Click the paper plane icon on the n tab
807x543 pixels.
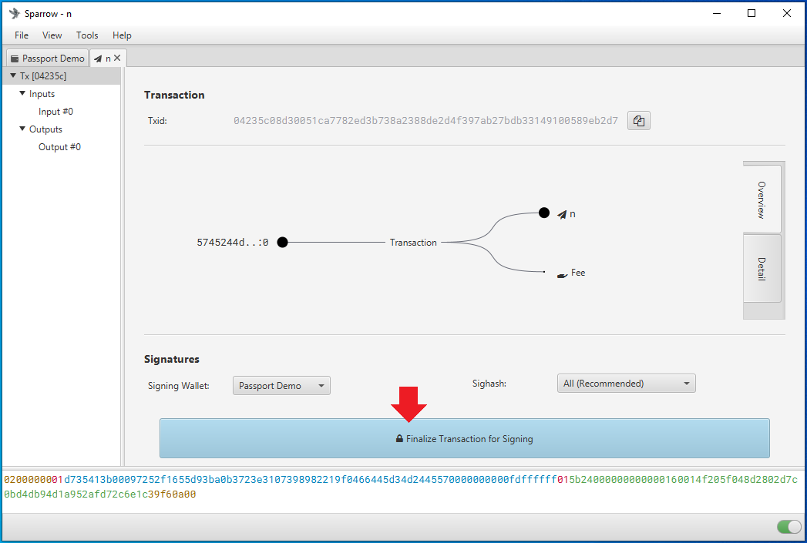click(98, 59)
